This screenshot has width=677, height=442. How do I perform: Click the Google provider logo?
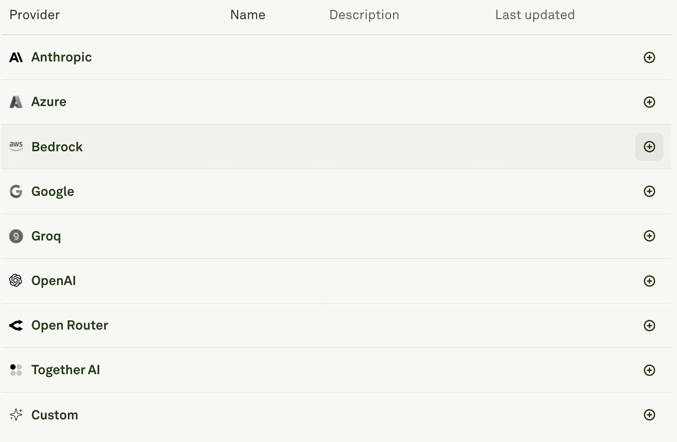tap(16, 191)
